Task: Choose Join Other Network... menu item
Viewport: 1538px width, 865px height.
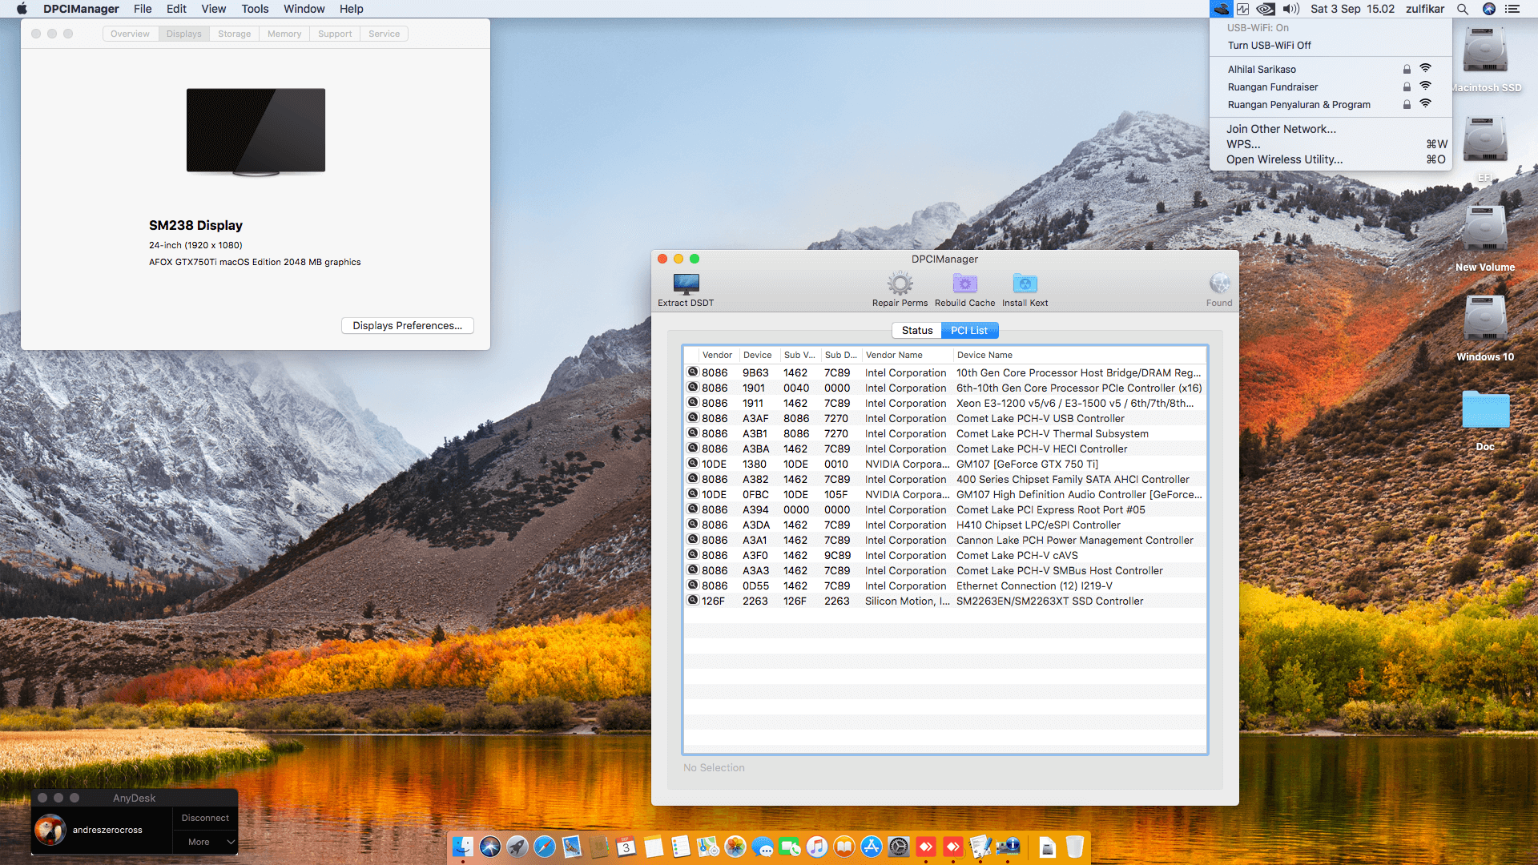Action: pyautogui.click(x=1281, y=129)
